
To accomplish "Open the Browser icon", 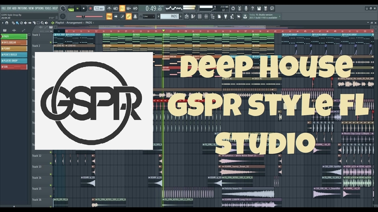I will (x=213, y=17).
